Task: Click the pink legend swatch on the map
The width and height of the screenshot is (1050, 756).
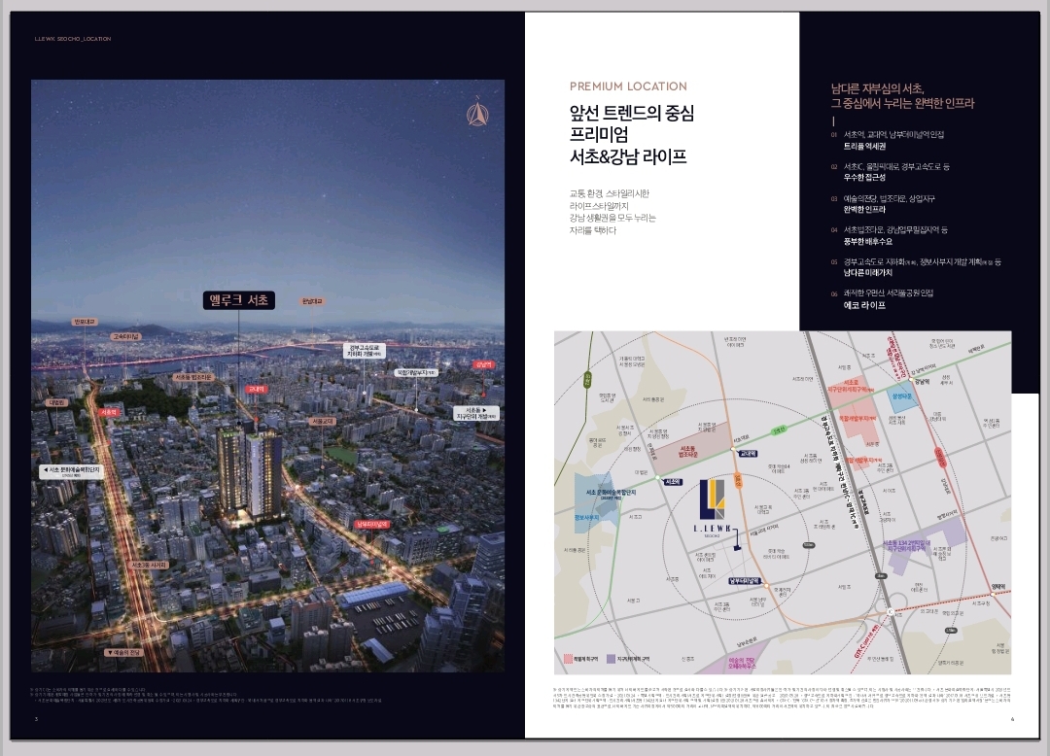Action: [x=568, y=659]
